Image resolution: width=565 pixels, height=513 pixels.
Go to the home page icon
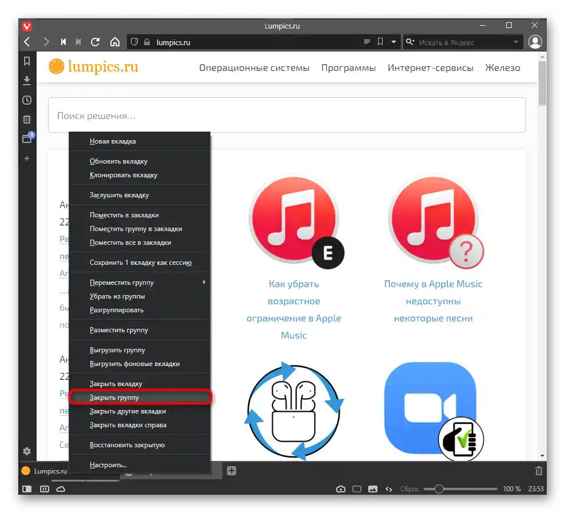[115, 42]
